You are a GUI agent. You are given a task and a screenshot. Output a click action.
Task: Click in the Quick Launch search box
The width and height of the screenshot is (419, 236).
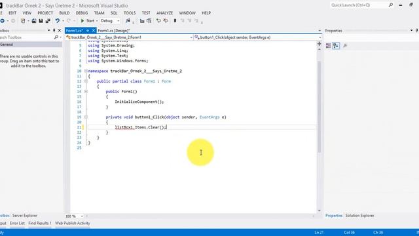point(362,5)
